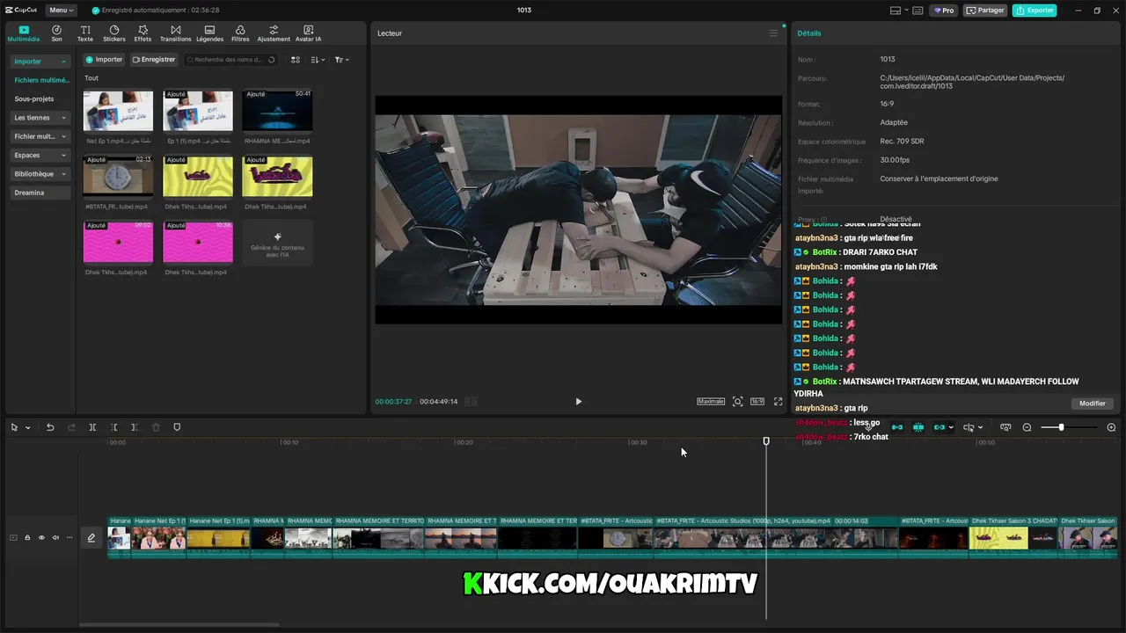Expand Les tiennes sidebar section
This screenshot has width=1126, height=633.
pyautogui.click(x=40, y=118)
